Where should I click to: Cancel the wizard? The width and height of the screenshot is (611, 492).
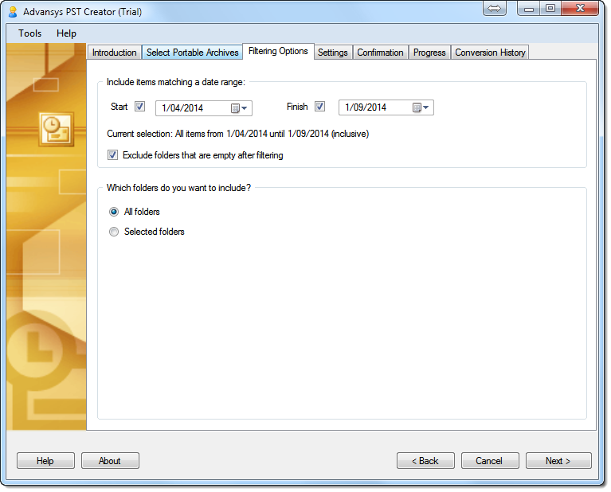[x=490, y=461]
